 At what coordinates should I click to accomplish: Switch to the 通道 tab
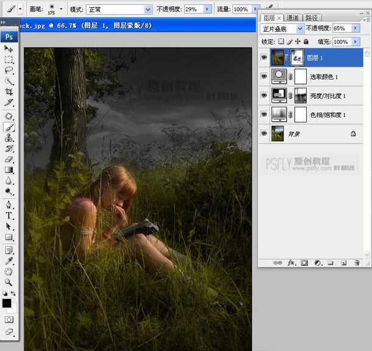tap(293, 18)
